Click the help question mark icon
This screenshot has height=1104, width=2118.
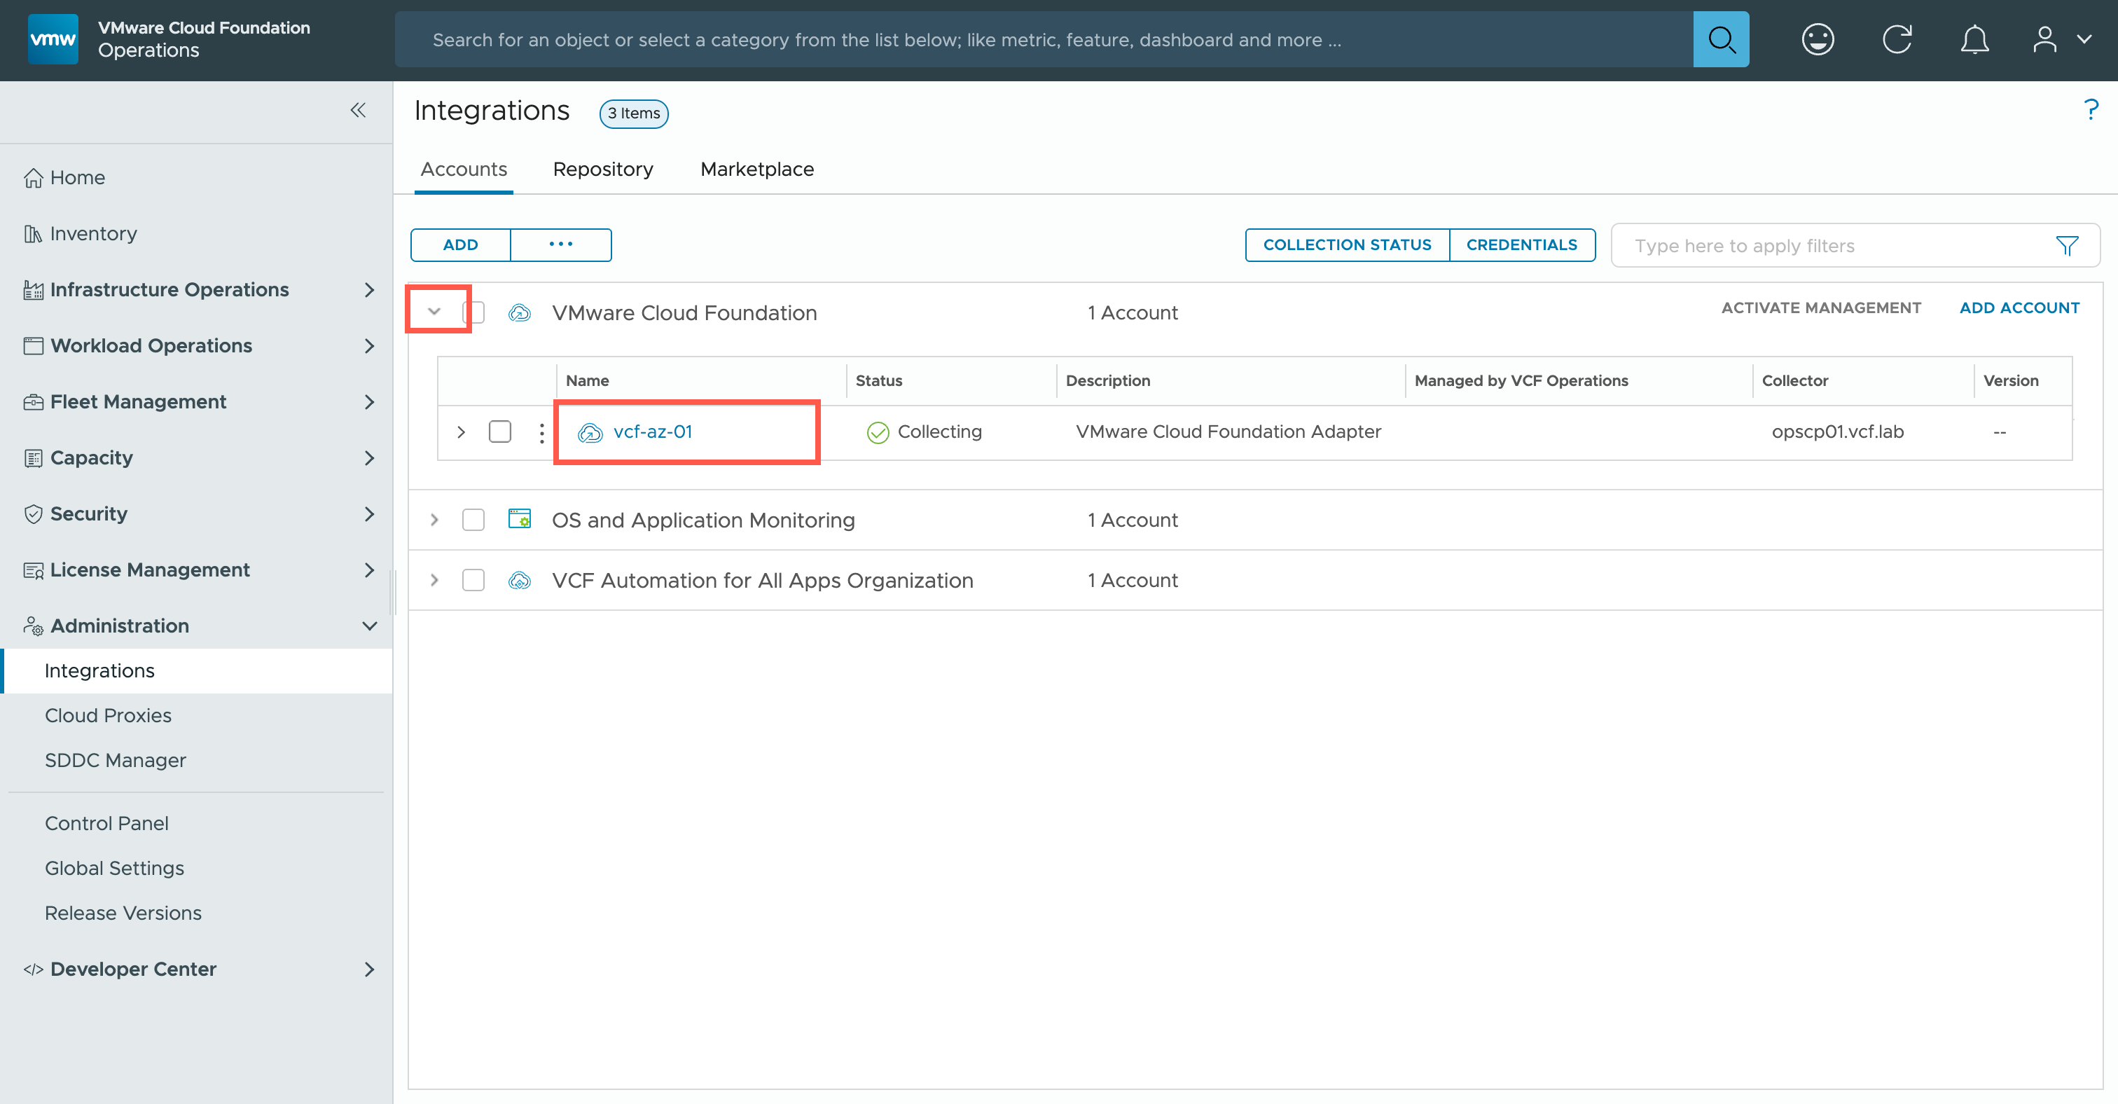(x=2091, y=110)
